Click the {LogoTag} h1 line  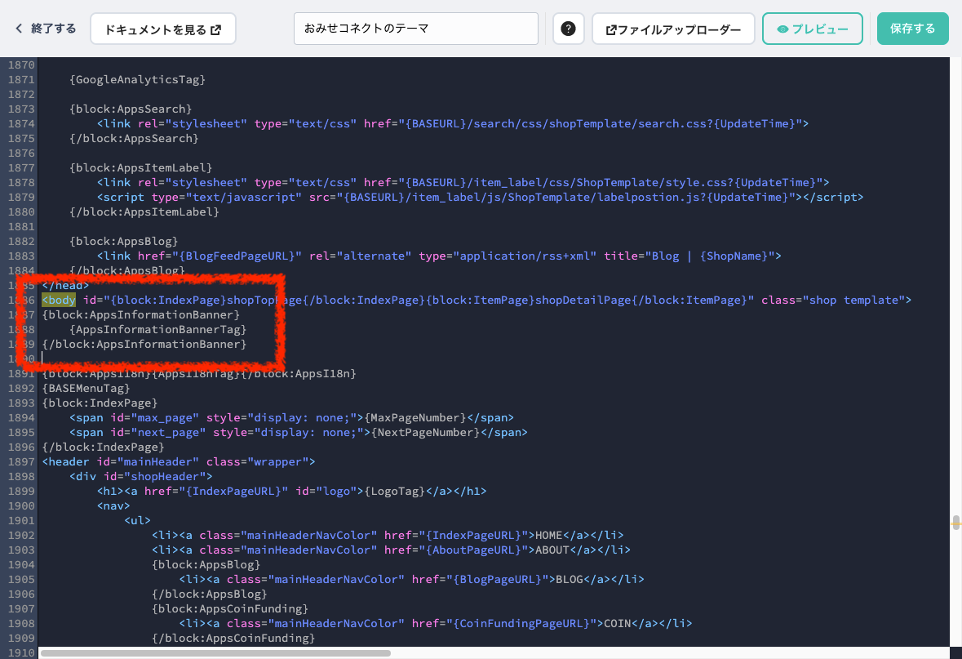[291, 491]
